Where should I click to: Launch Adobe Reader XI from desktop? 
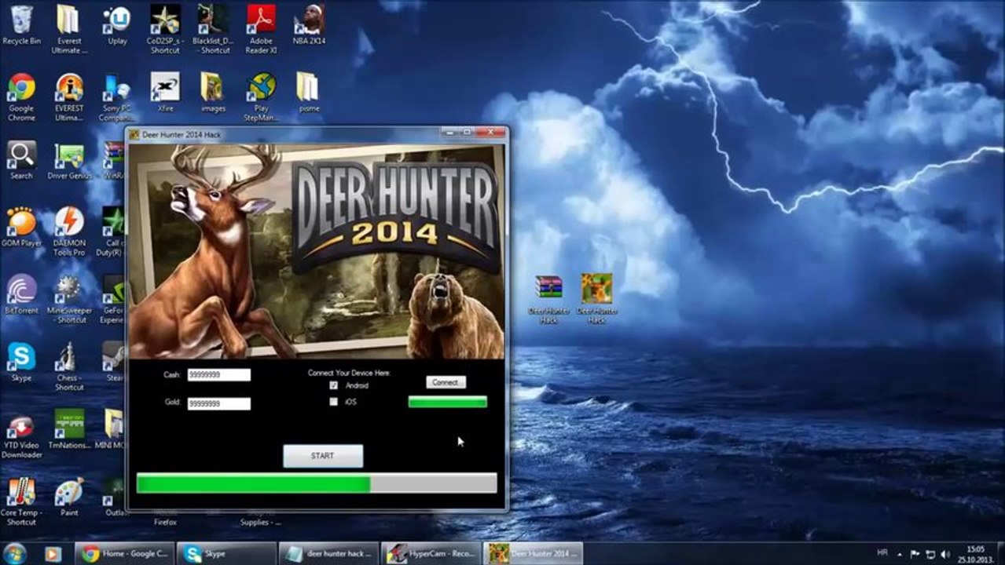coord(261,30)
